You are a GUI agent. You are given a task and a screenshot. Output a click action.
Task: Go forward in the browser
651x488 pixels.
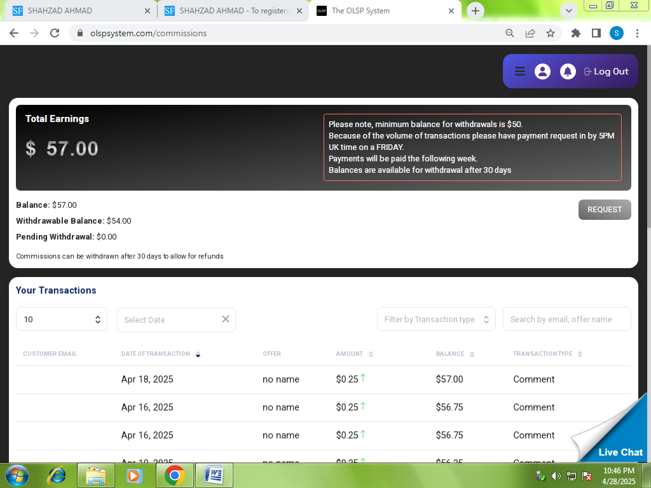[34, 33]
